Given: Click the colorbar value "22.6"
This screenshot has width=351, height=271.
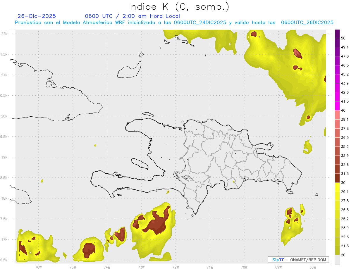Looking at the screenshot, I should pyautogui.click(x=345, y=237).
